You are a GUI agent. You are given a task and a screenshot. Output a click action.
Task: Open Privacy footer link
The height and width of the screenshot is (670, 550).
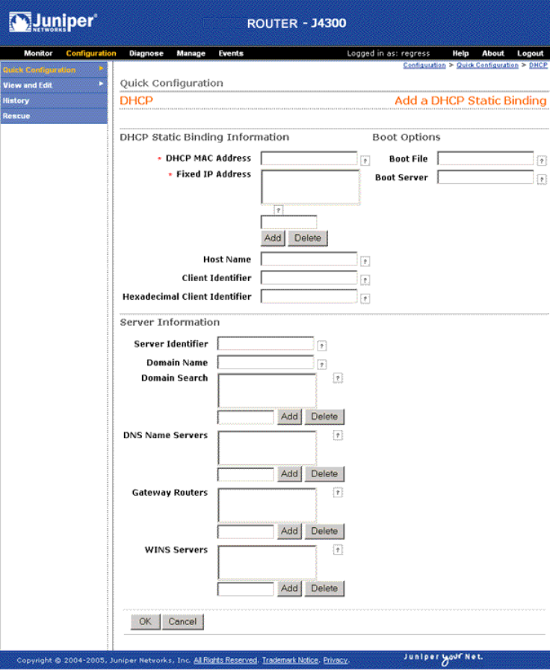tap(336, 660)
